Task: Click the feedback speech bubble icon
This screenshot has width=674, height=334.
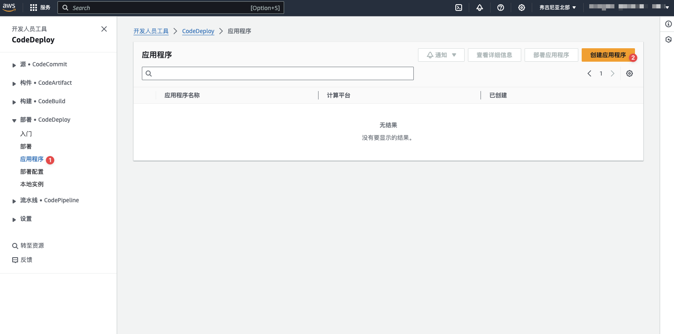Action: pos(15,260)
